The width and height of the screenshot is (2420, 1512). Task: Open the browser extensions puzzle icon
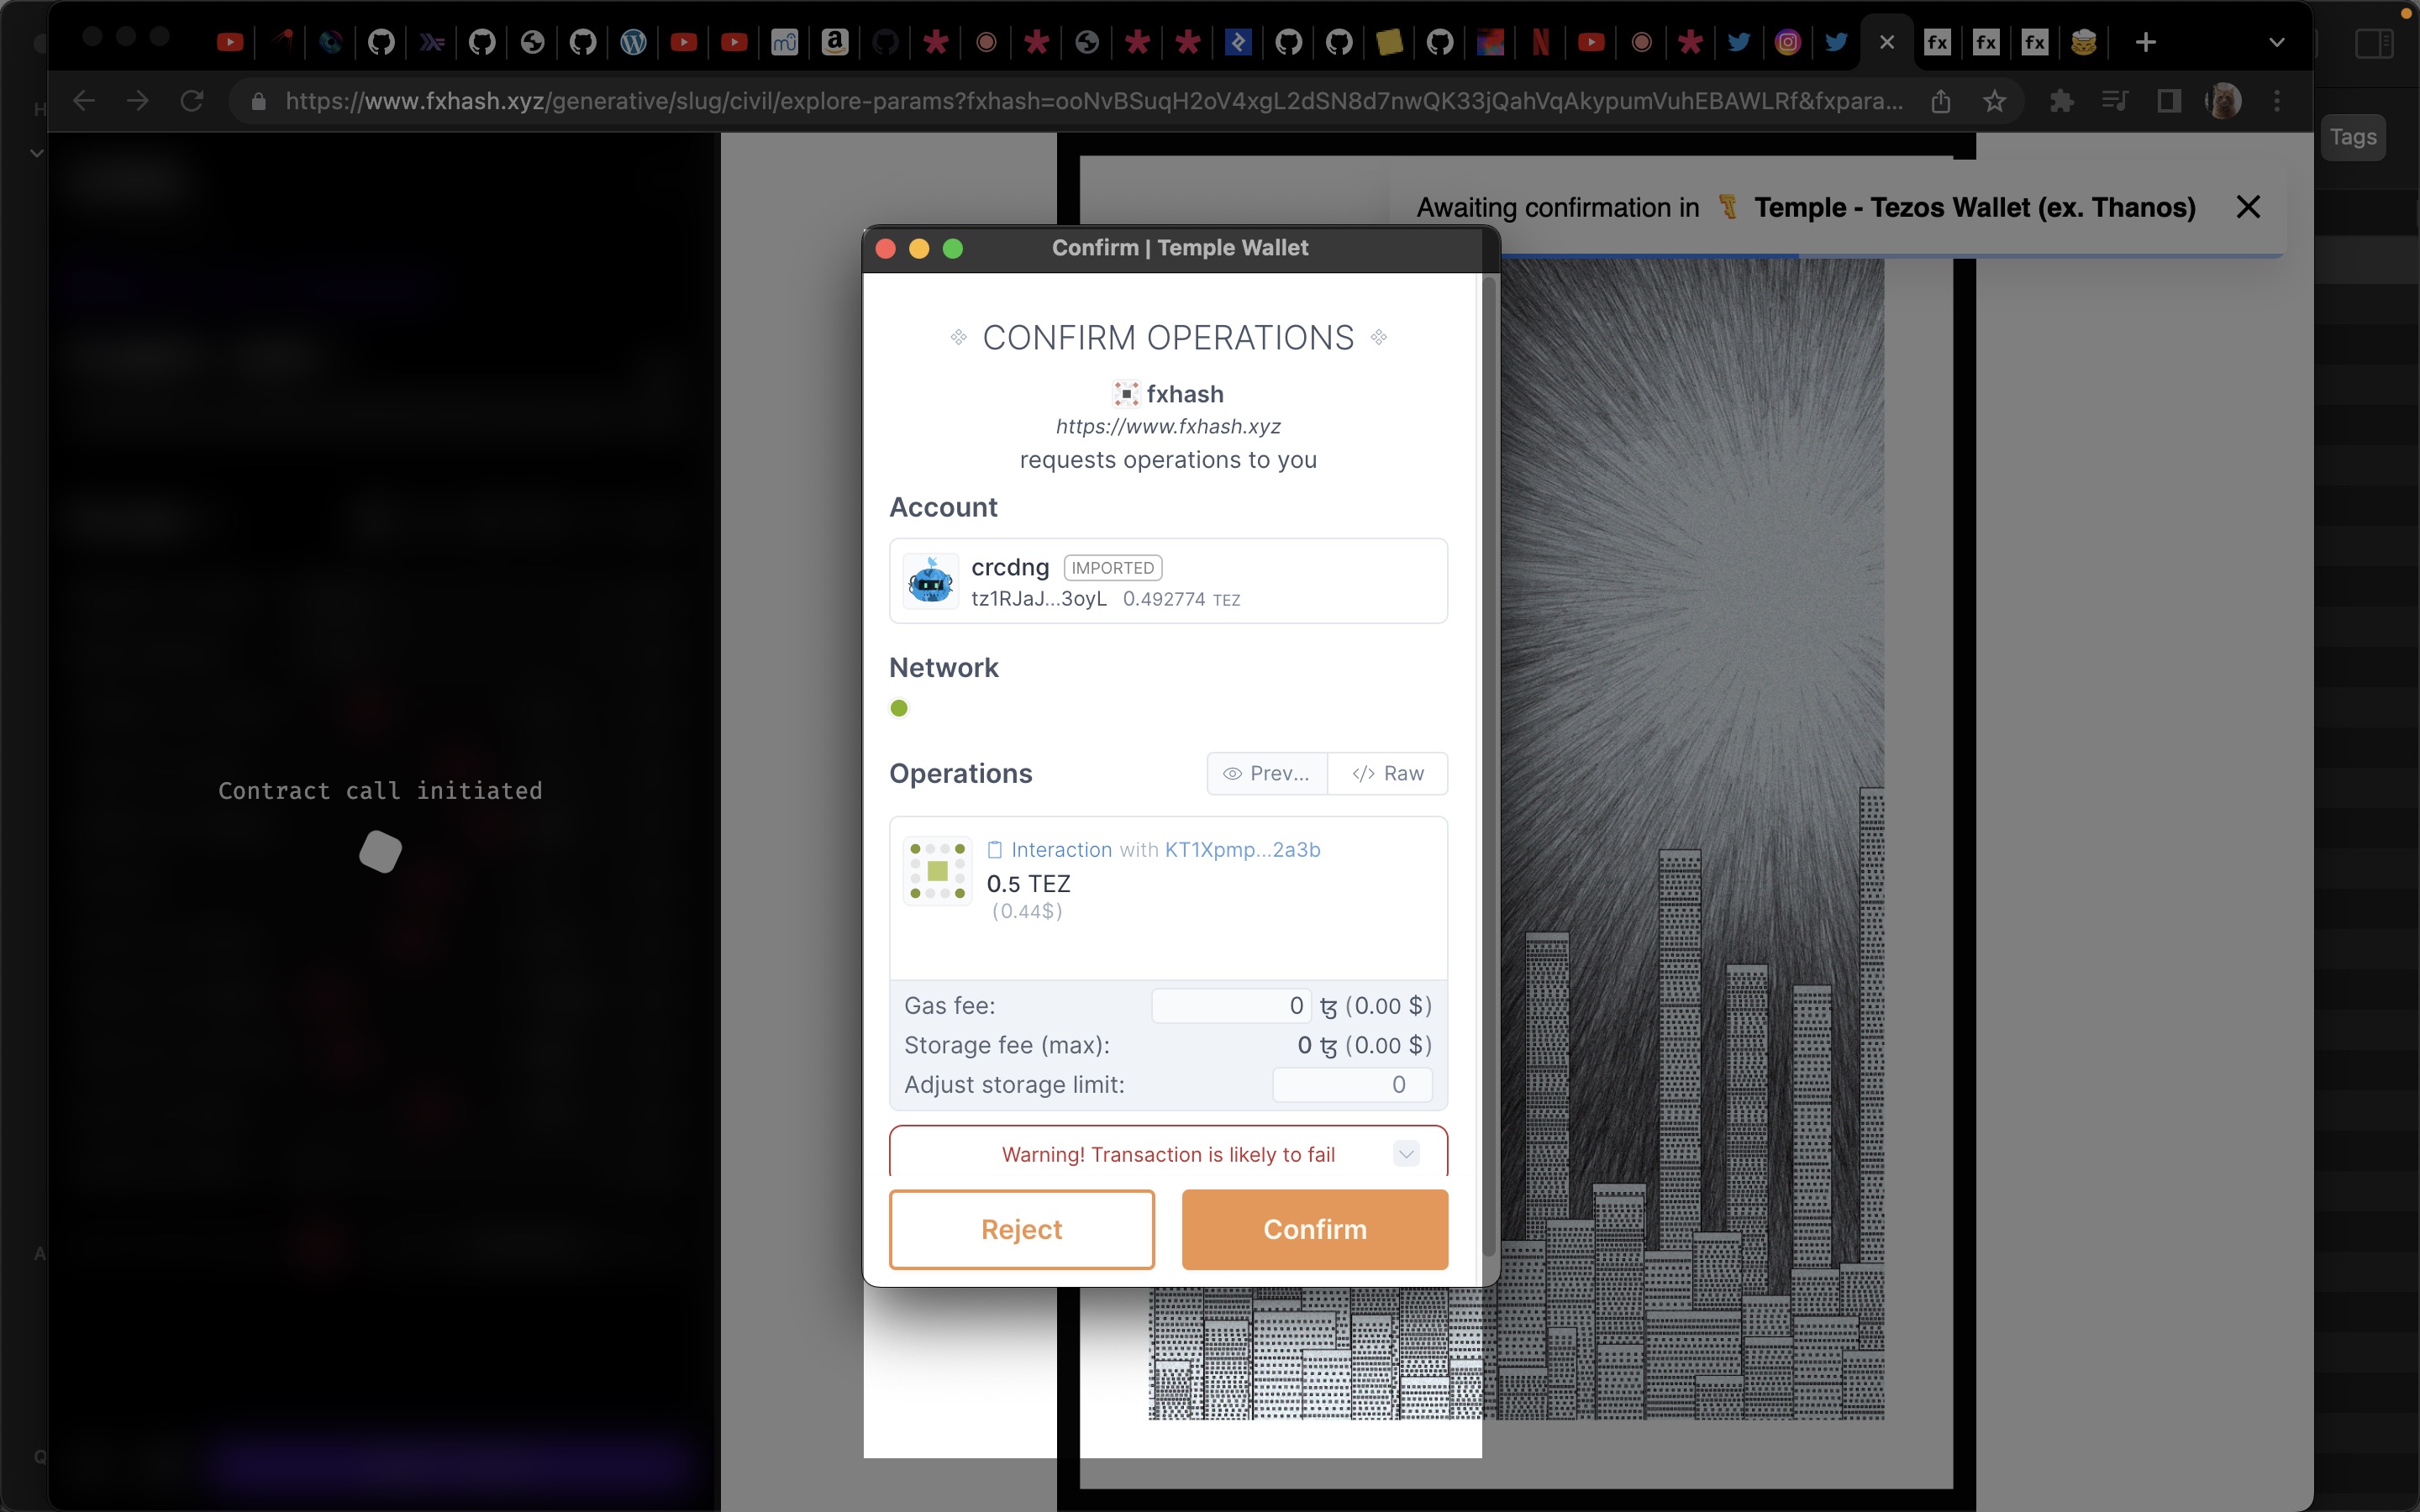pos(2061,101)
